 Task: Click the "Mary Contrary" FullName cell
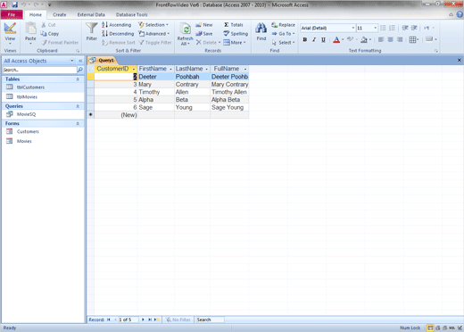tap(229, 85)
